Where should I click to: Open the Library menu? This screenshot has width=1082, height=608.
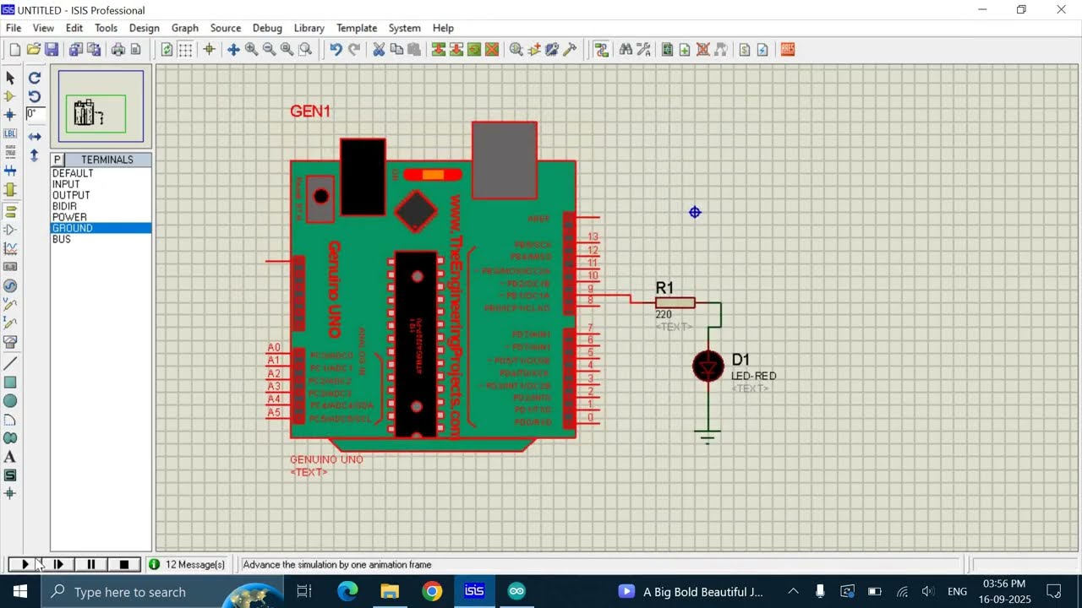click(x=309, y=28)
